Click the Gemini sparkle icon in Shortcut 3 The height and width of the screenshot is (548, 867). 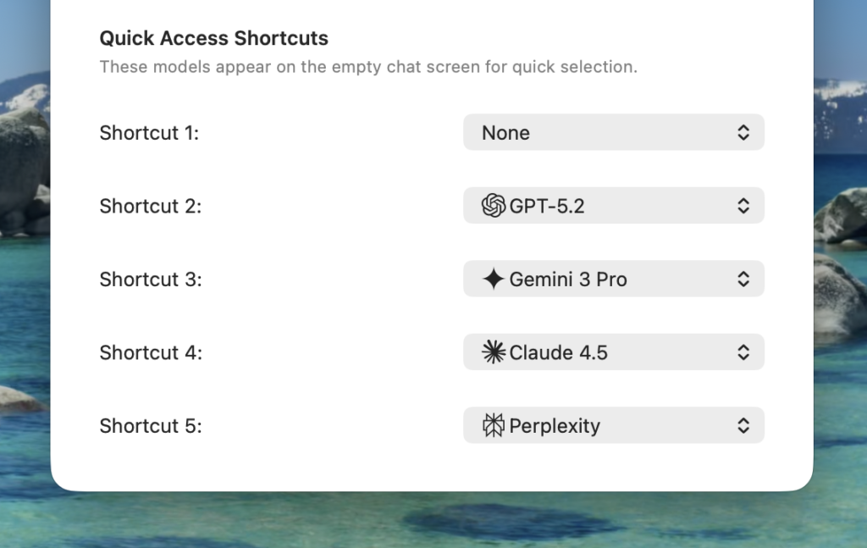point(494,279)
